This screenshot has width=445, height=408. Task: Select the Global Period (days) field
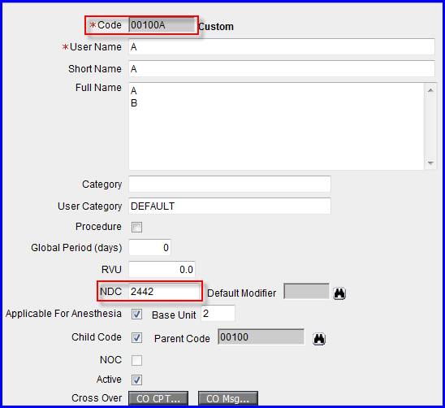pos(149,247)
